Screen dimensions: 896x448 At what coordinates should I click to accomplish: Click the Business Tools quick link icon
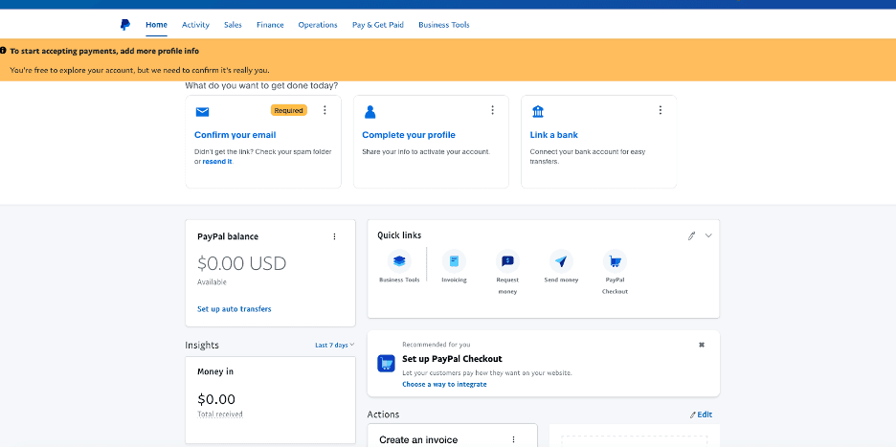click(x=399, y=261)
